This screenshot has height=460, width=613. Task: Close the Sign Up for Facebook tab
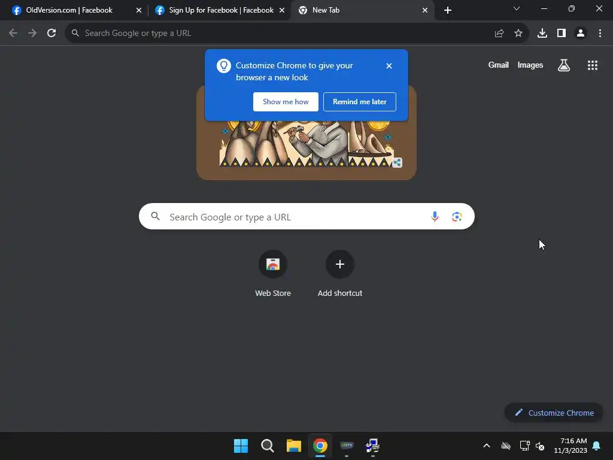pos(282,10)
